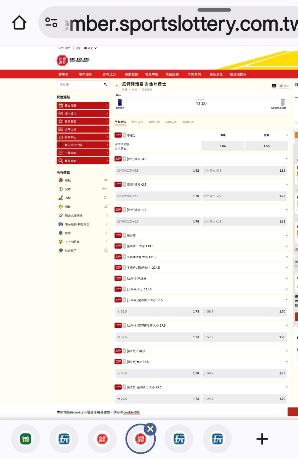Image resolution: width=298 pixels, height=458 pixels.
Task: Go back with the arrow beside 底特律活塞 @ 金州勇士
Action: coord(117,86)
